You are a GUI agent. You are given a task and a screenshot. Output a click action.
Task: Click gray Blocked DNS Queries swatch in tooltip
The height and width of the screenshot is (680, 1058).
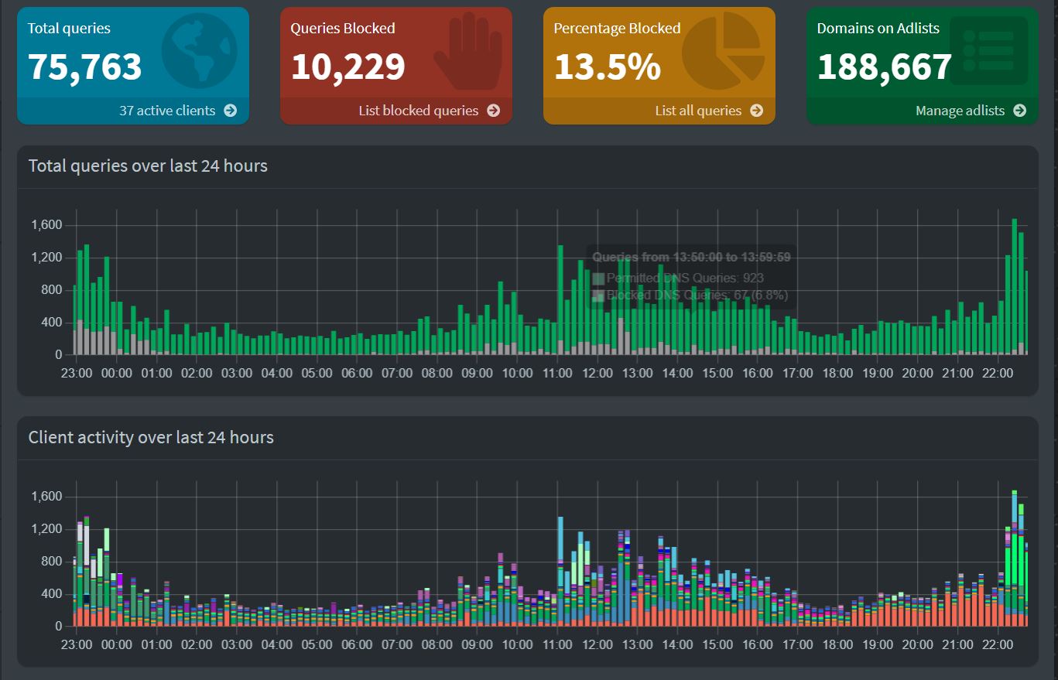[598, 296]
